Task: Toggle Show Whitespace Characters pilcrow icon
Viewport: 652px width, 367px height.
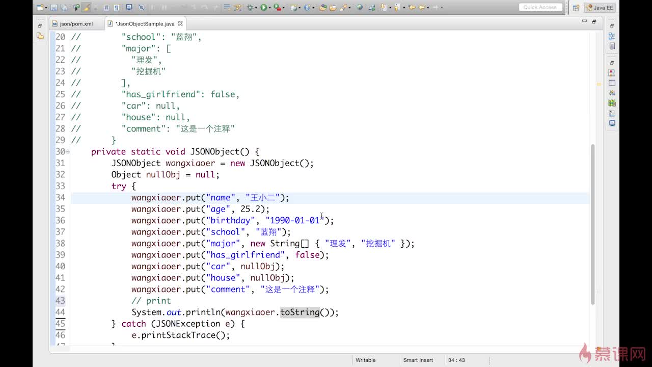Action: (117, 7)
